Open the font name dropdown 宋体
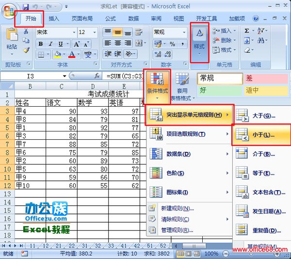Screen dimensions: 291x259 tap(74, 32)
